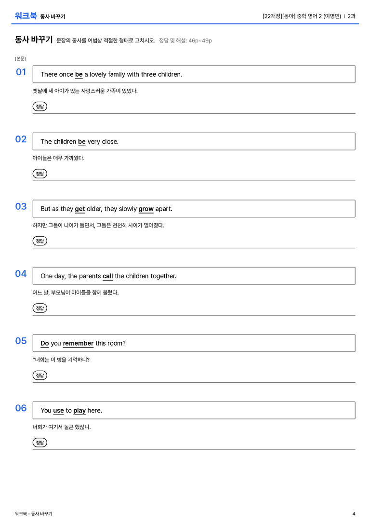Click the [본문] tag above question 01
The width and height of the screenshot is (370, 524).
[x=20, y=58]
